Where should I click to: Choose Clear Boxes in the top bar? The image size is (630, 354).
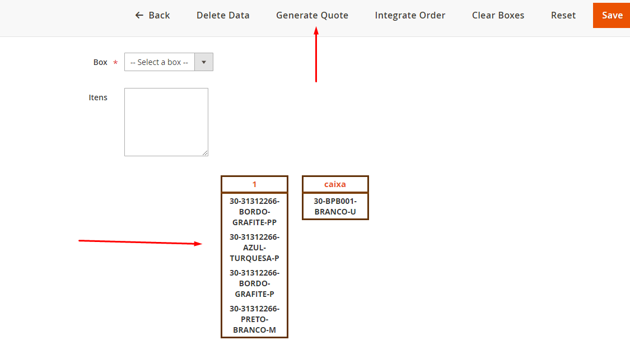pyautogui.click(x=498, y=16)
